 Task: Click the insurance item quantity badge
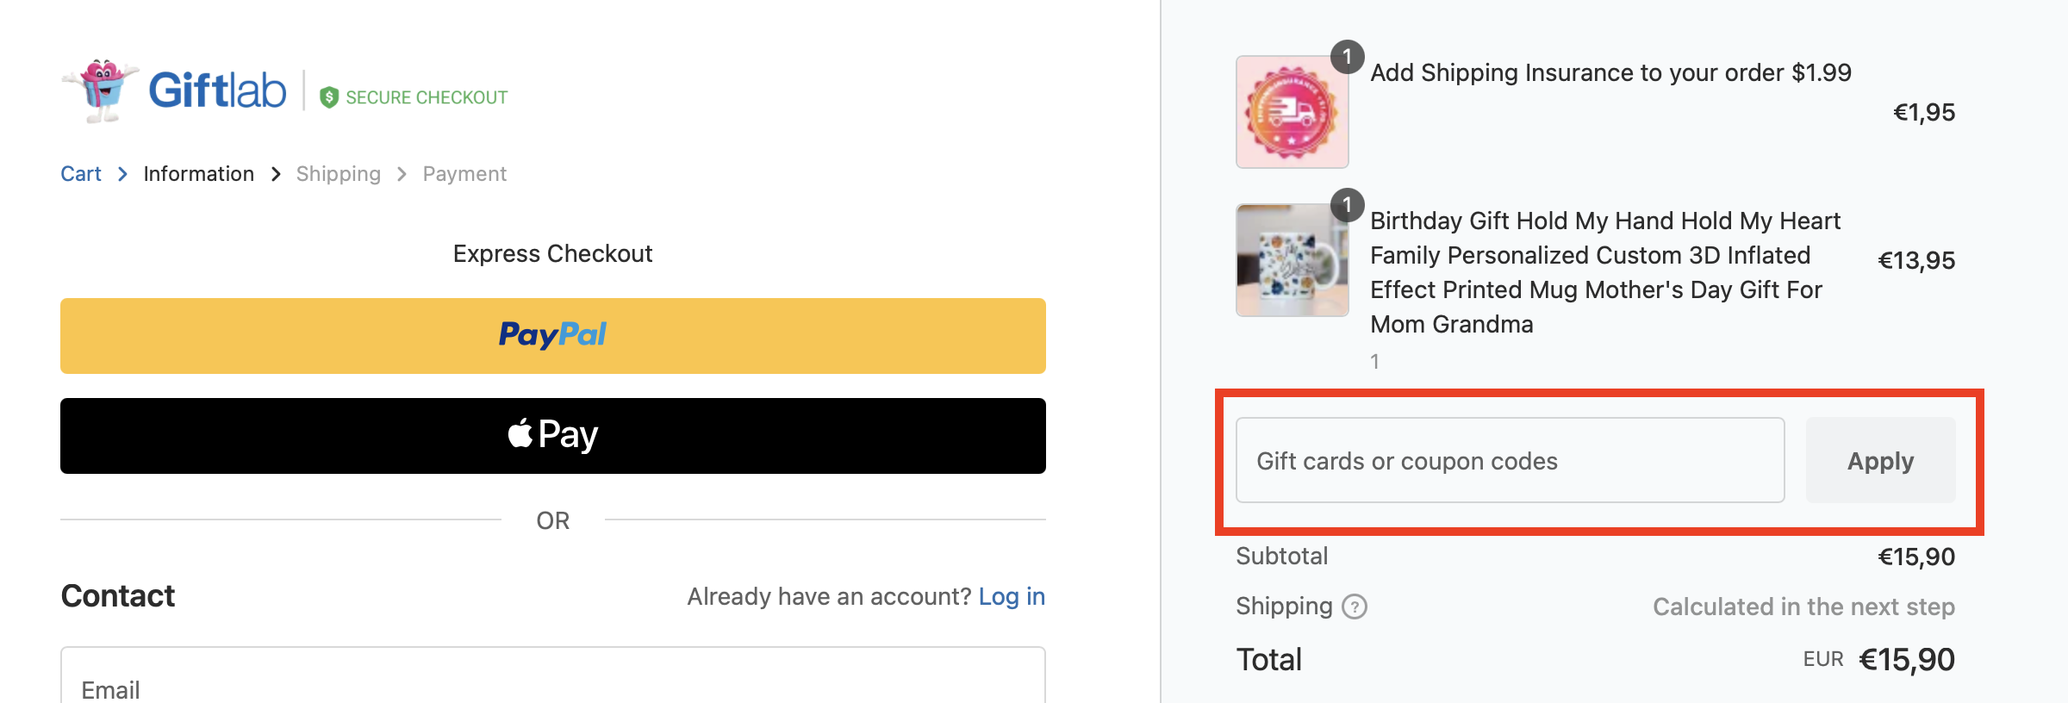pos(1347,57)
